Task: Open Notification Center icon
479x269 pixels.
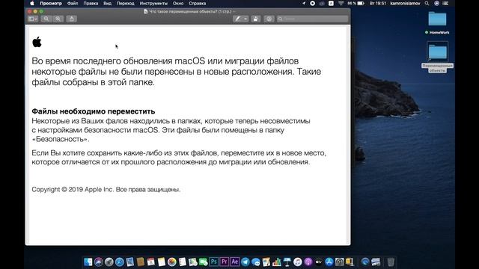Action: point(446,3)
